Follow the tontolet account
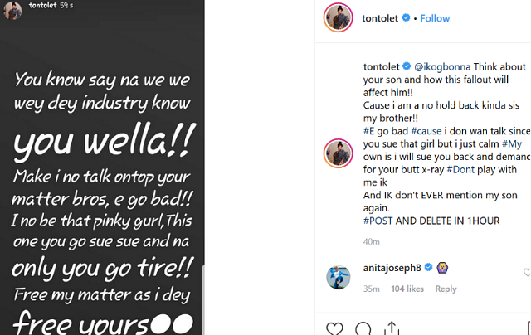The height and width of the screenshot is (335, 531). [x=435, y=18]
